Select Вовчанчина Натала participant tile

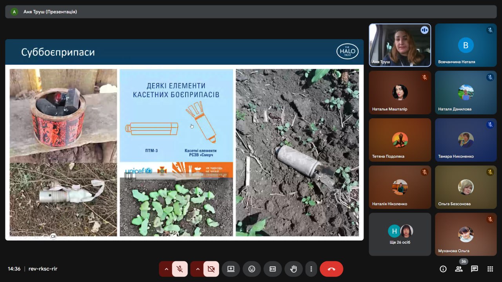(x=466, y=45)
